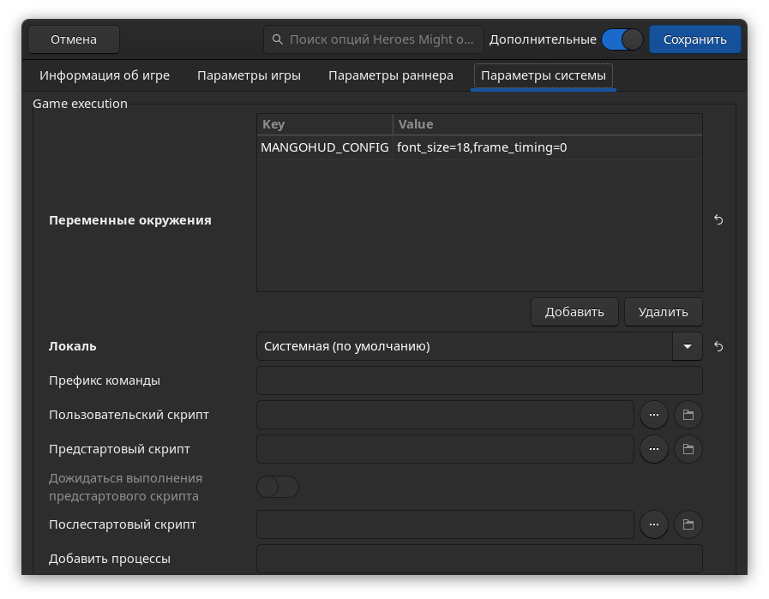Toggle wait for pre-launch script switch

278,487
